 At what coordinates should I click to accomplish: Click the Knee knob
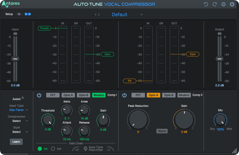84,110
